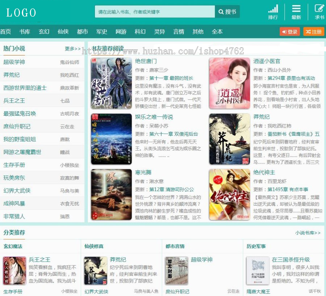This screenshot has width=326, height=296.
Task: Open the 逍遥小医官 cover image
Action: (x=229, y=83)
